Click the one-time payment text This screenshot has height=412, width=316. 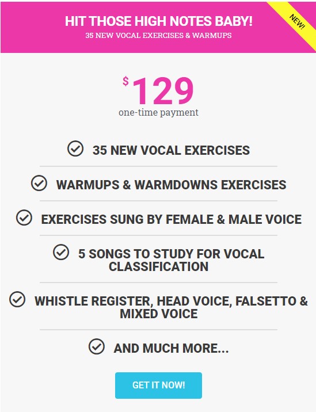pyautogui.click(x=158, y=112)
